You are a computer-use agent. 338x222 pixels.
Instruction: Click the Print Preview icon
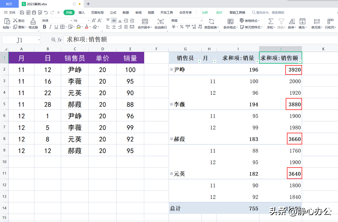[x=40, y=12]
